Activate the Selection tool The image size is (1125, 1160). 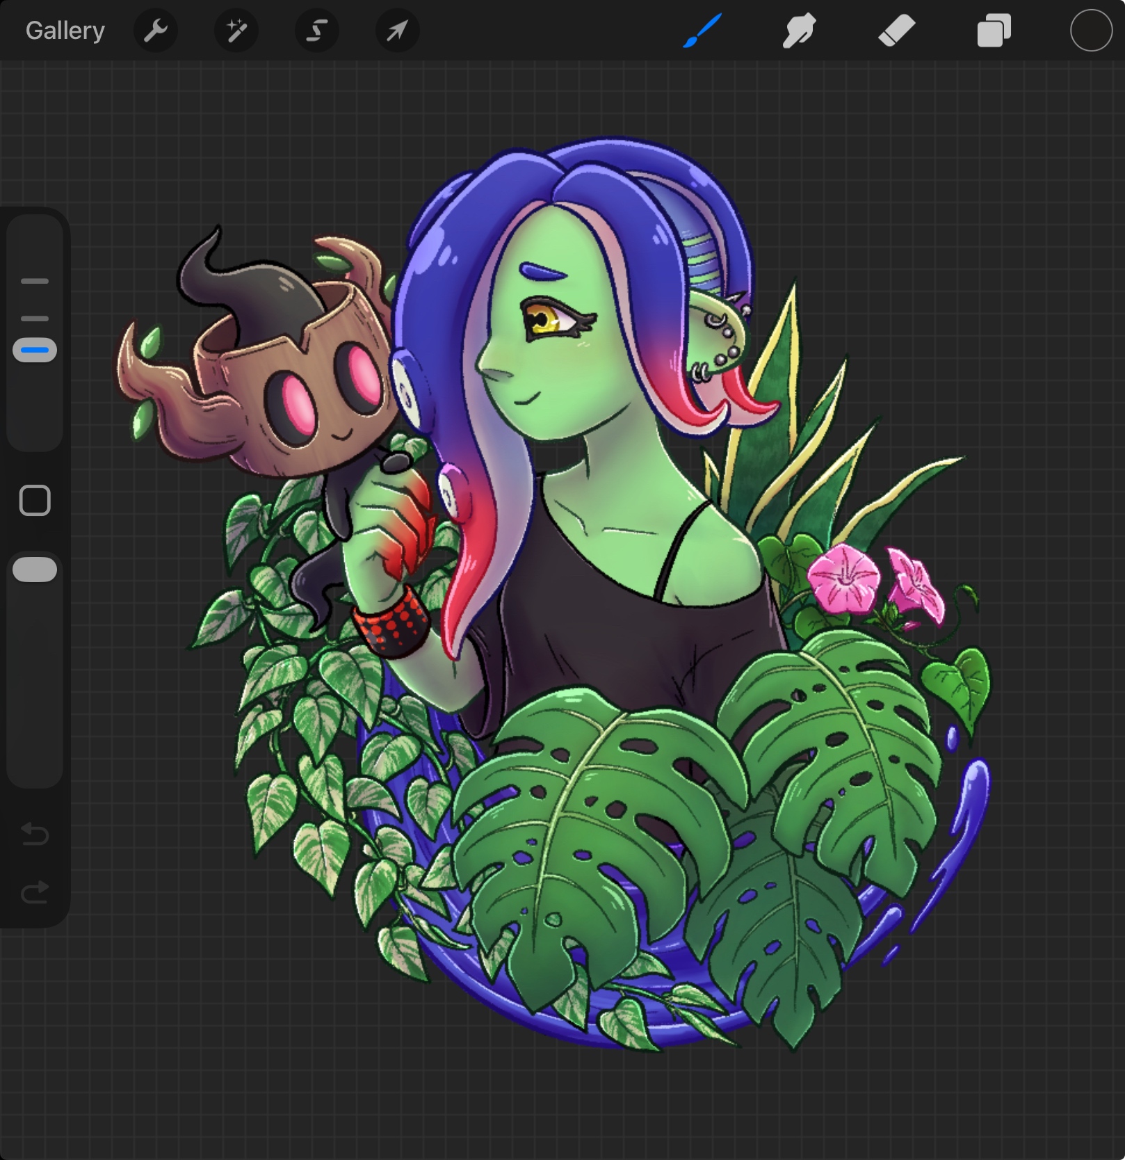point(317,31)
